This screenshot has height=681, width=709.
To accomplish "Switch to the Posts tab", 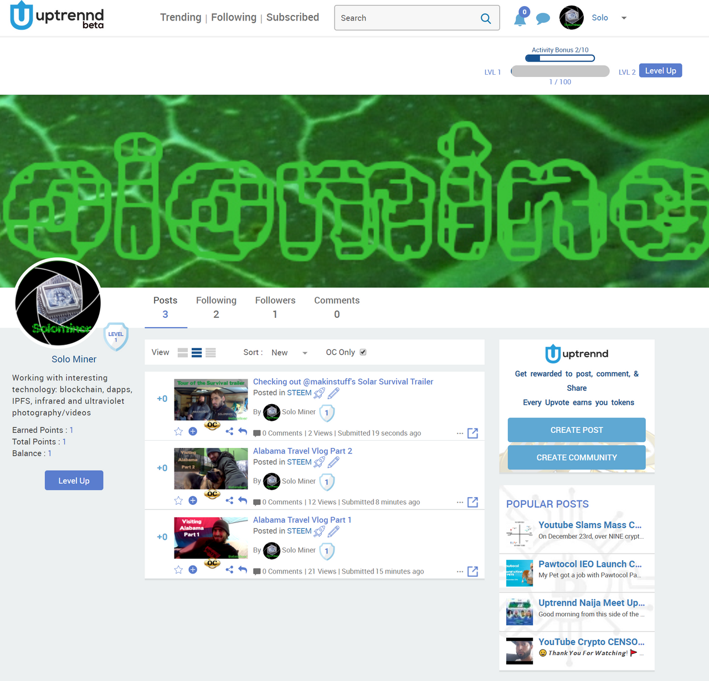I will point(166,307).
